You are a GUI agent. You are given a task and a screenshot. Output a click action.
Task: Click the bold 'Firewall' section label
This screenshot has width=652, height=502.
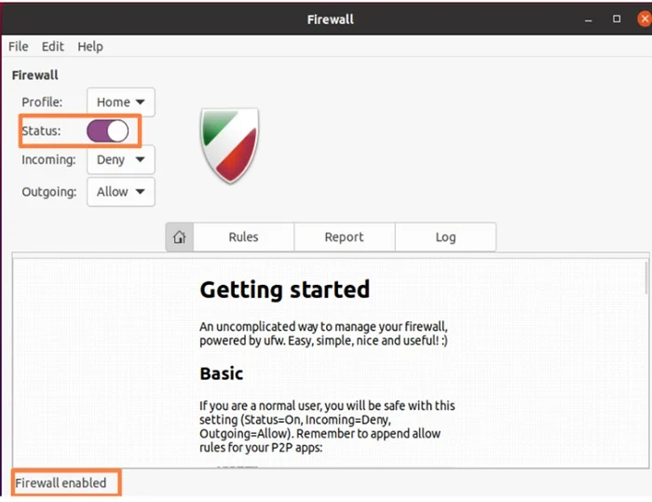[35, 75]
